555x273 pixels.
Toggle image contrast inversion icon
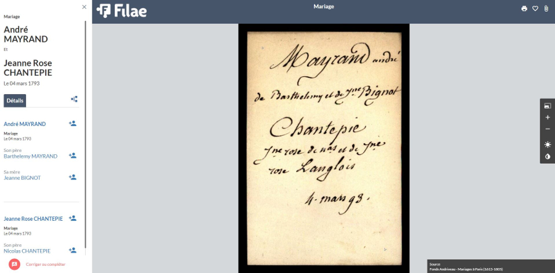click(x=548, y=157)
